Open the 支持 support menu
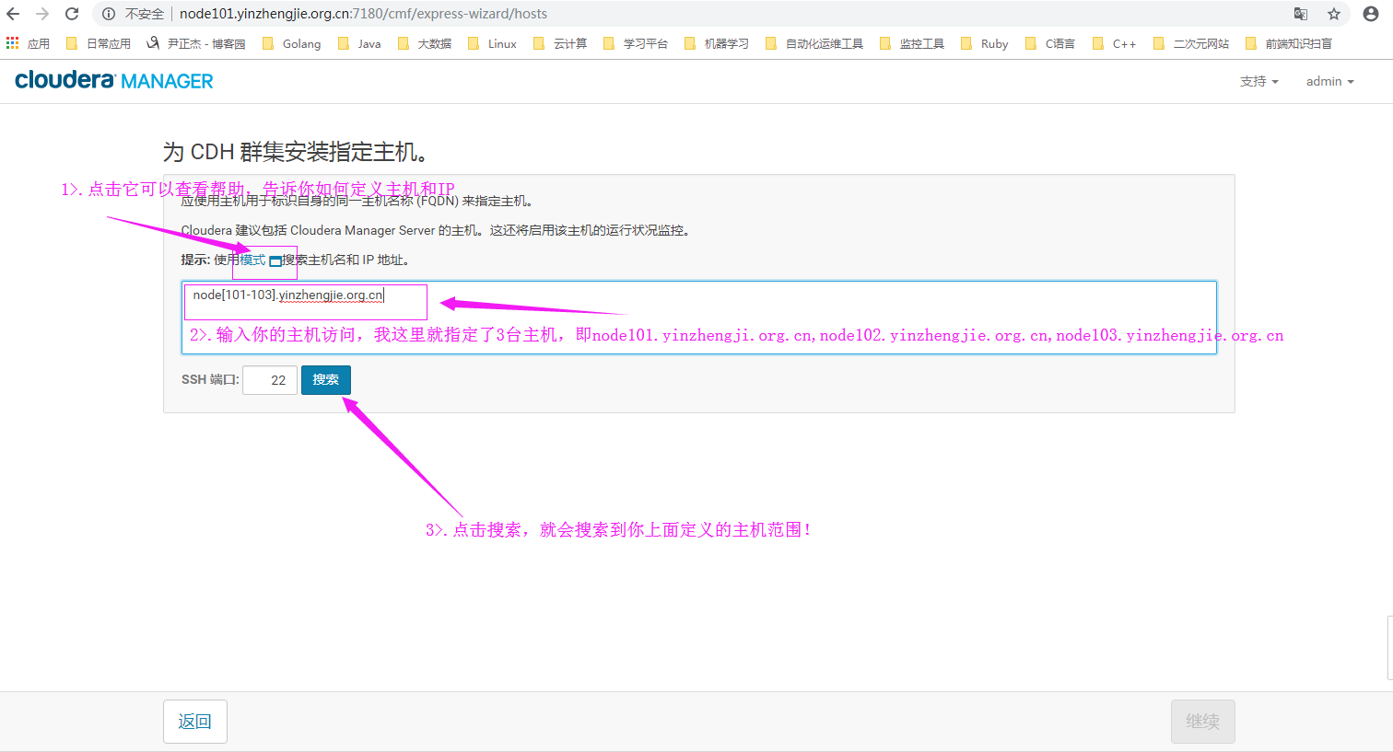1393x752 pixels. pyautogui.click(x=1258, y=81)
